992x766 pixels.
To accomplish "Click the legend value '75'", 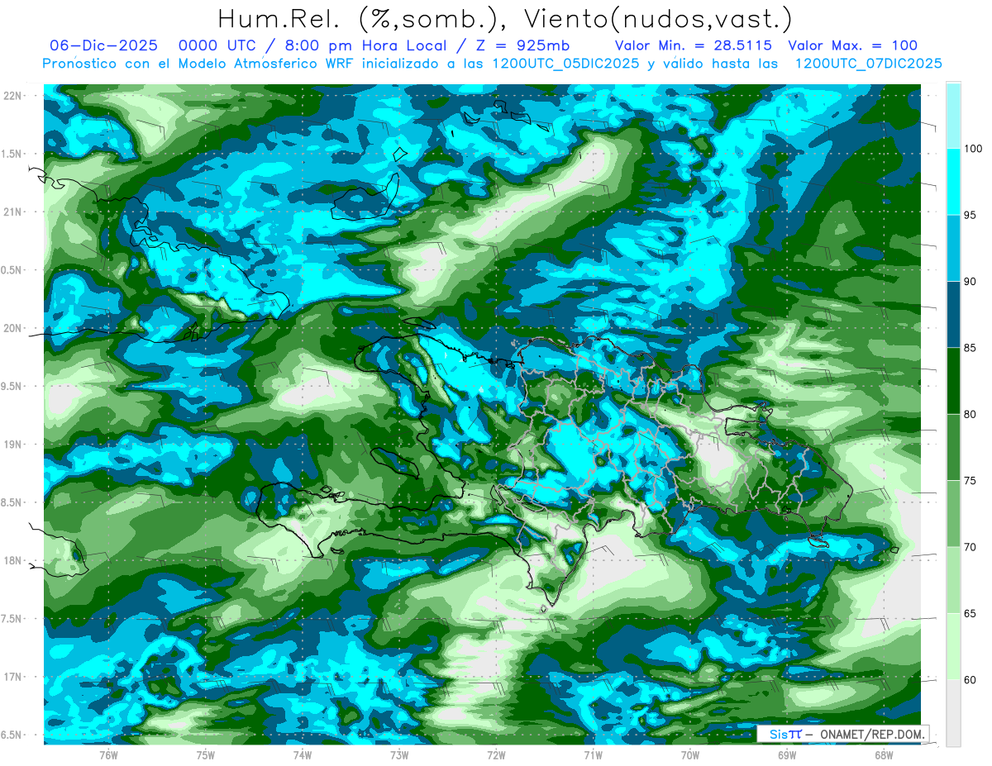I will (971, 480).
